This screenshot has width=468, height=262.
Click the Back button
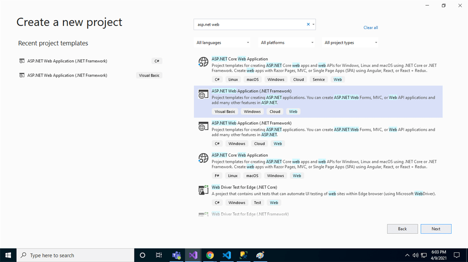tap(402, 229)
